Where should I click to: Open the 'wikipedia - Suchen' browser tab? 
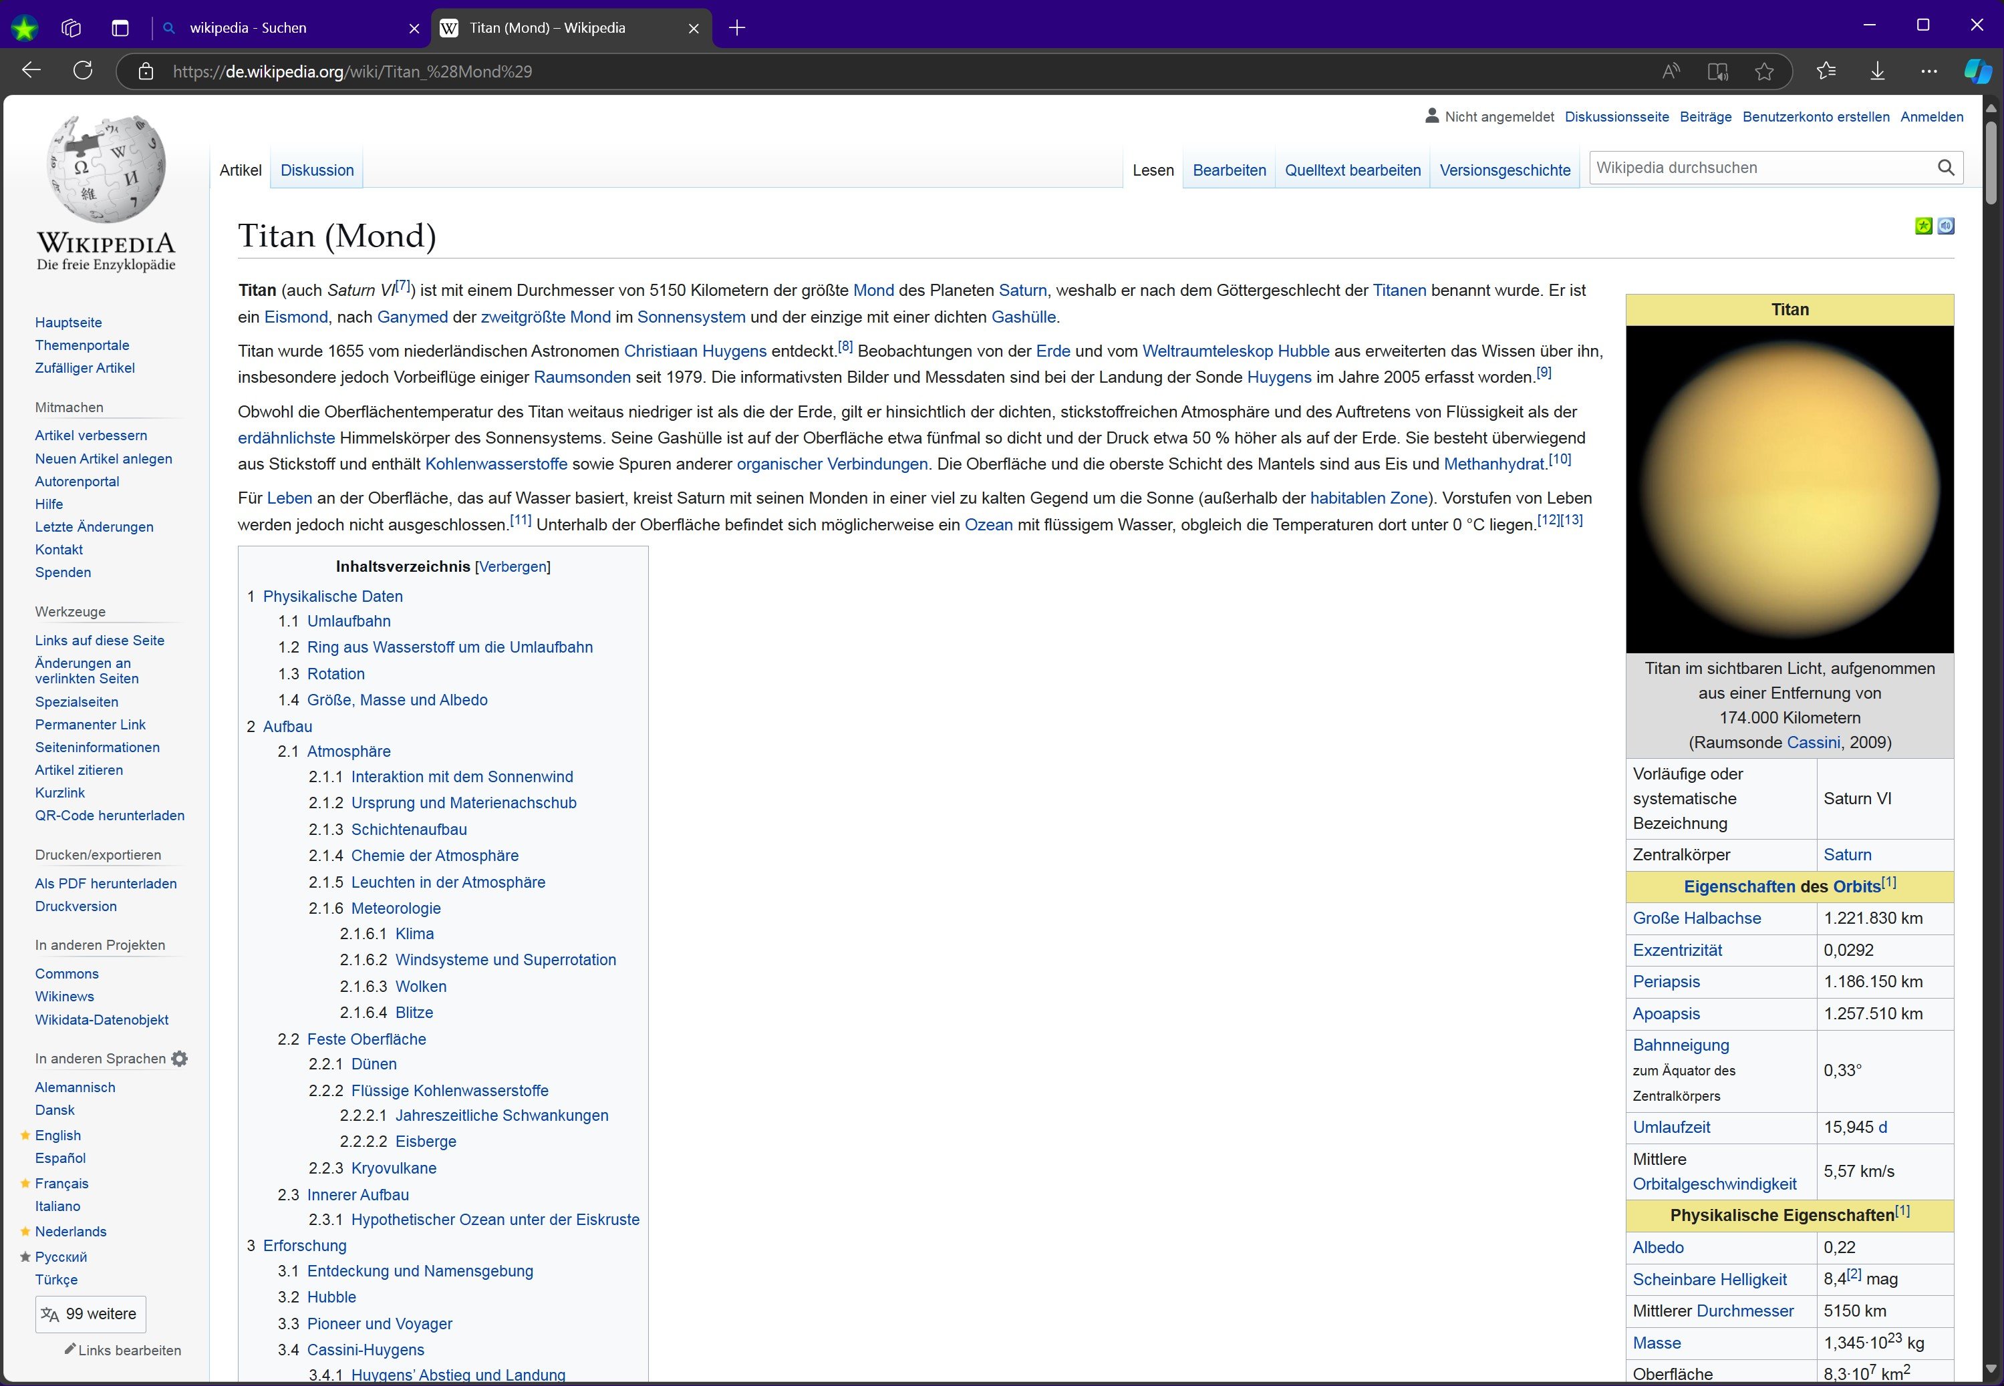[247, 28]
